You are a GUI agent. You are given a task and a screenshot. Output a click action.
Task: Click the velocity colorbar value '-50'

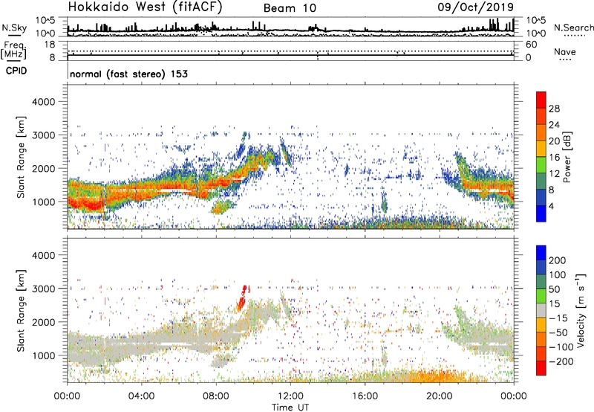(559, 332)
